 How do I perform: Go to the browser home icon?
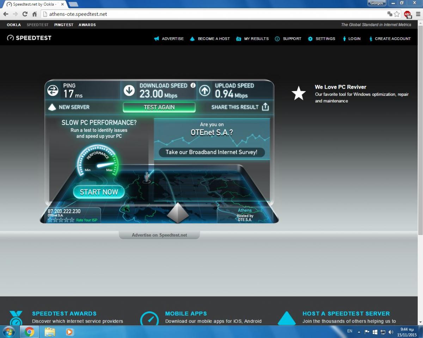[35, 14]
